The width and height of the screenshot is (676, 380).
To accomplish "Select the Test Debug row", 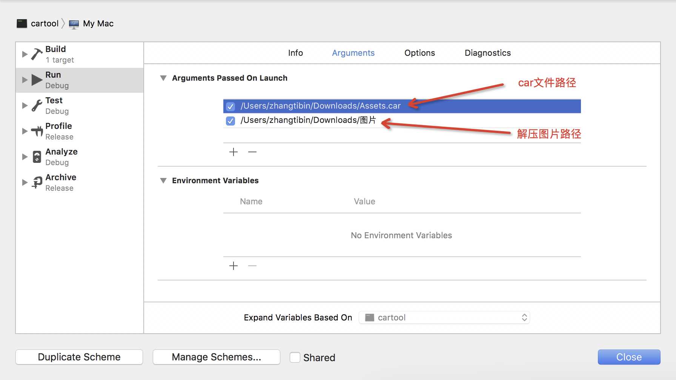I will click(x=80, y=106).
